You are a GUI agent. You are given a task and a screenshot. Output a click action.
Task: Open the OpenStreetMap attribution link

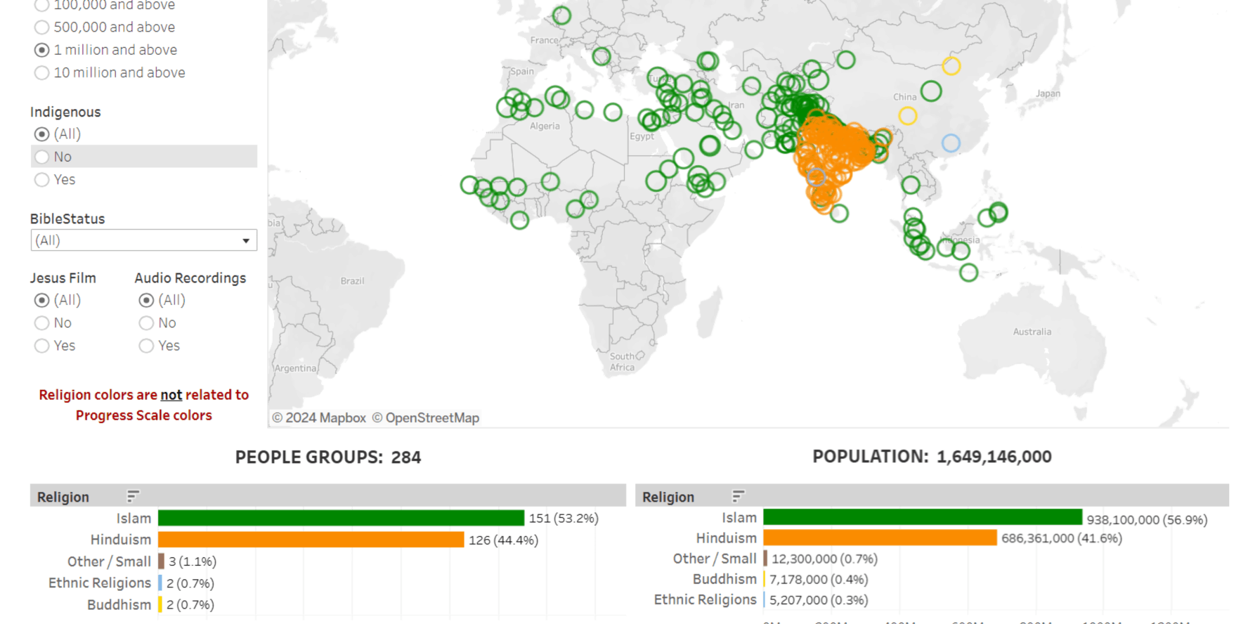tap(426, 418)
